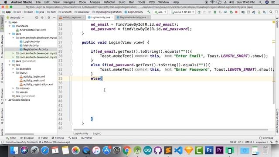Screen dimensions: 279x157
Task: Open Sublime Text from the dock
Action: [168, 150]
